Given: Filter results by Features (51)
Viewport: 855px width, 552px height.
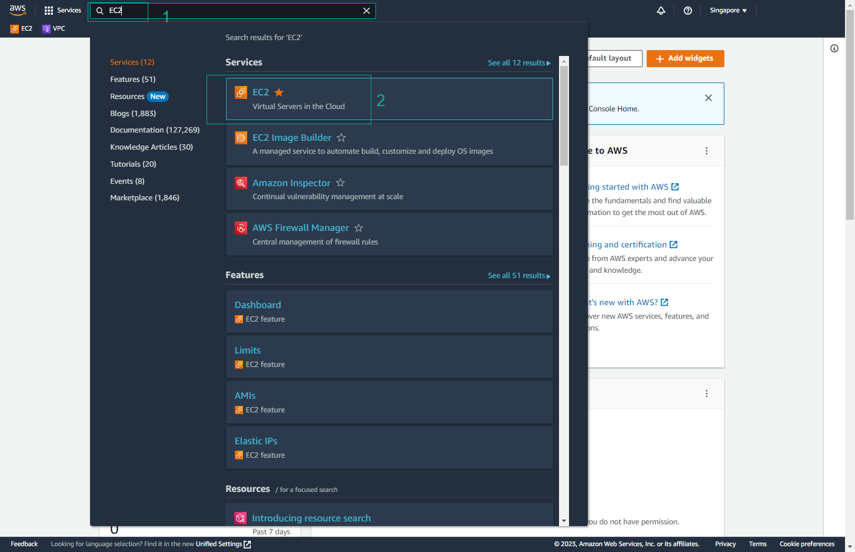Looking at the screenshot, I should coord(133,80).
